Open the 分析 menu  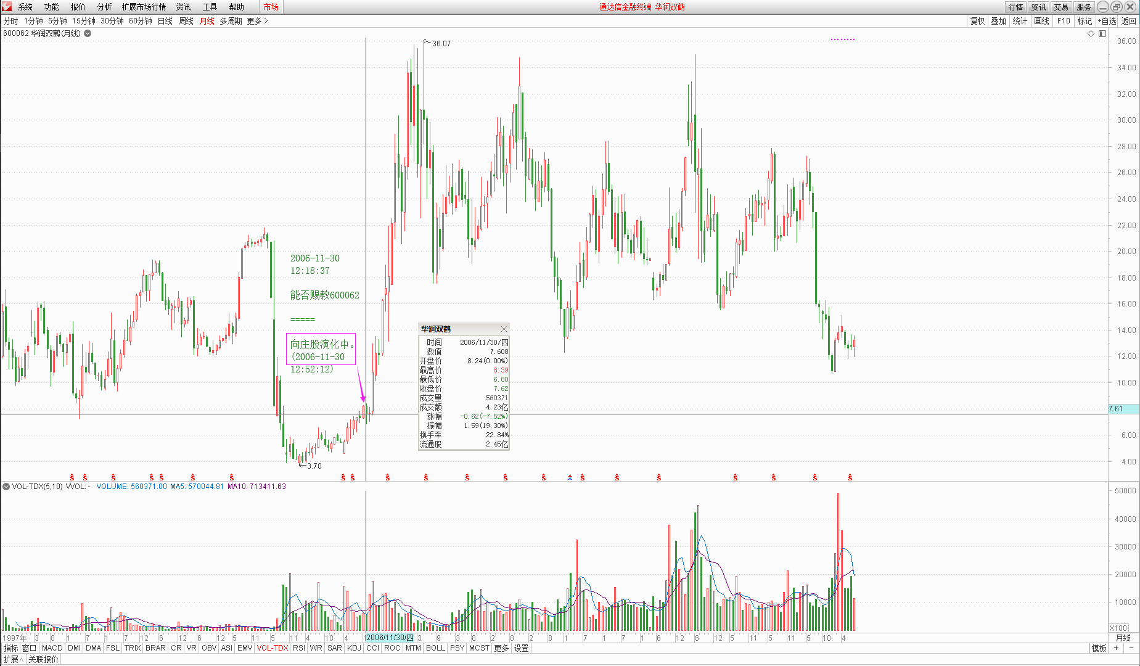(104, 7)
